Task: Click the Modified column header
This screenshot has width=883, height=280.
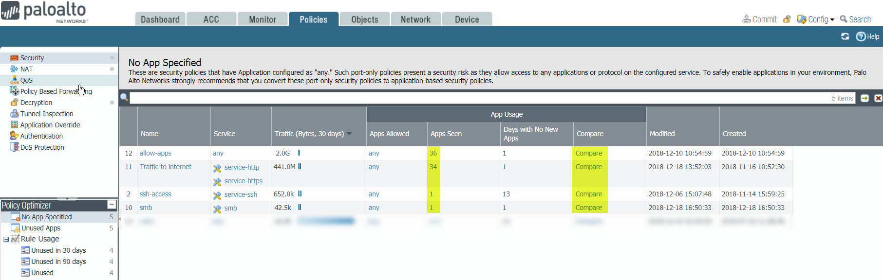Action: [662, 134]
